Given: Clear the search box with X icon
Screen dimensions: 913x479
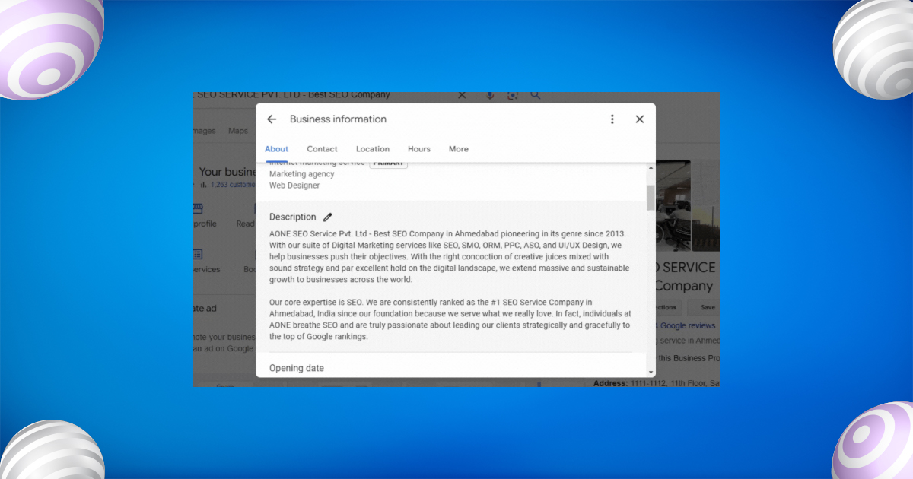Looking at the screenshot, I should pos(462,95).
